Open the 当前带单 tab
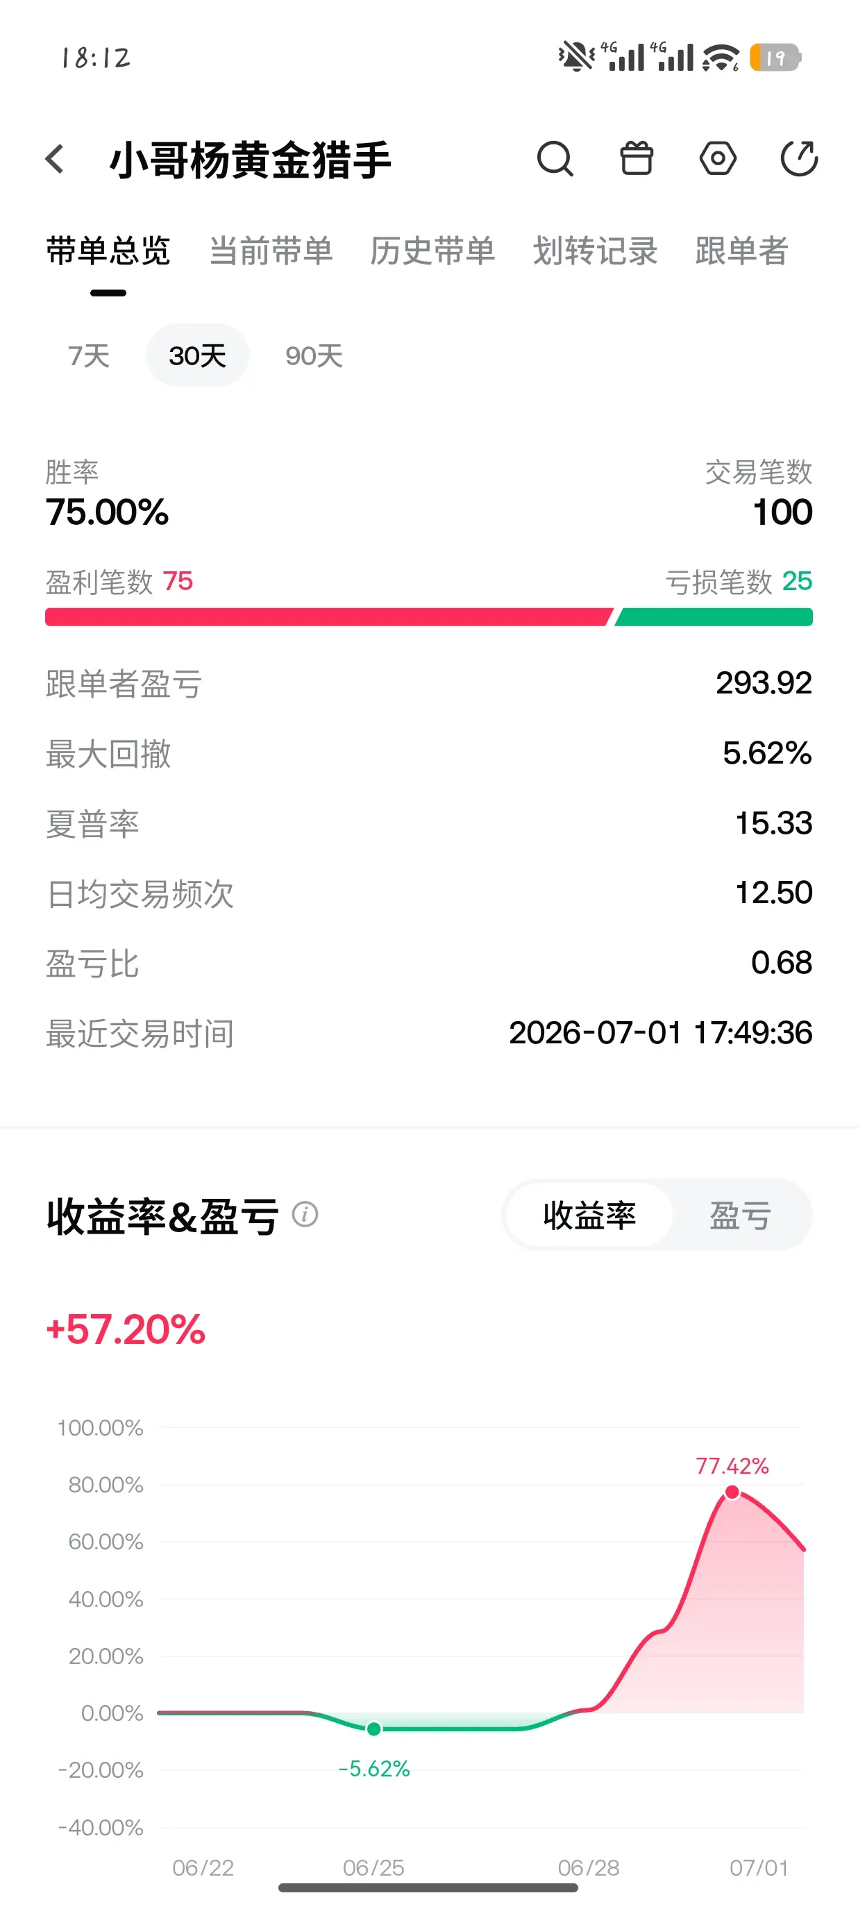 [271, 251]
